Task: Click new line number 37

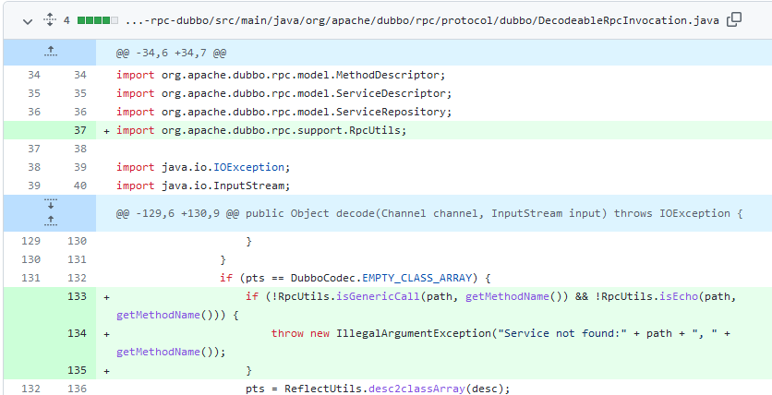Action: (79, 130)
